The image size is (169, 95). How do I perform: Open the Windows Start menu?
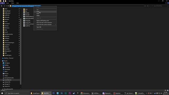[2, 93]
